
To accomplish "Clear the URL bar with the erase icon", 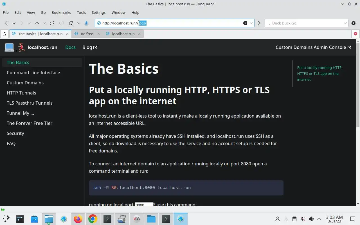I will coord(245,23).
